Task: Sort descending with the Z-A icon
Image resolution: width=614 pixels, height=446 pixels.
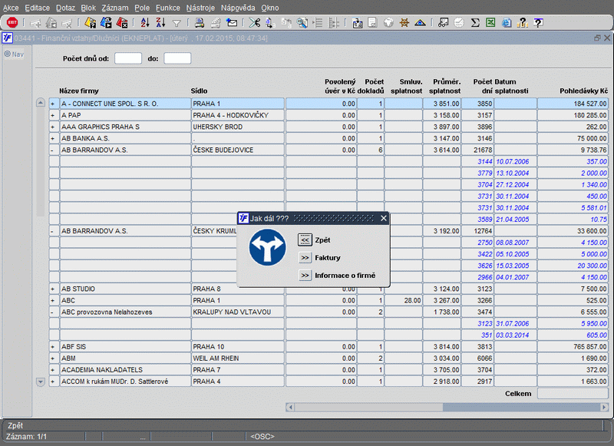Action: click(160, 23)
